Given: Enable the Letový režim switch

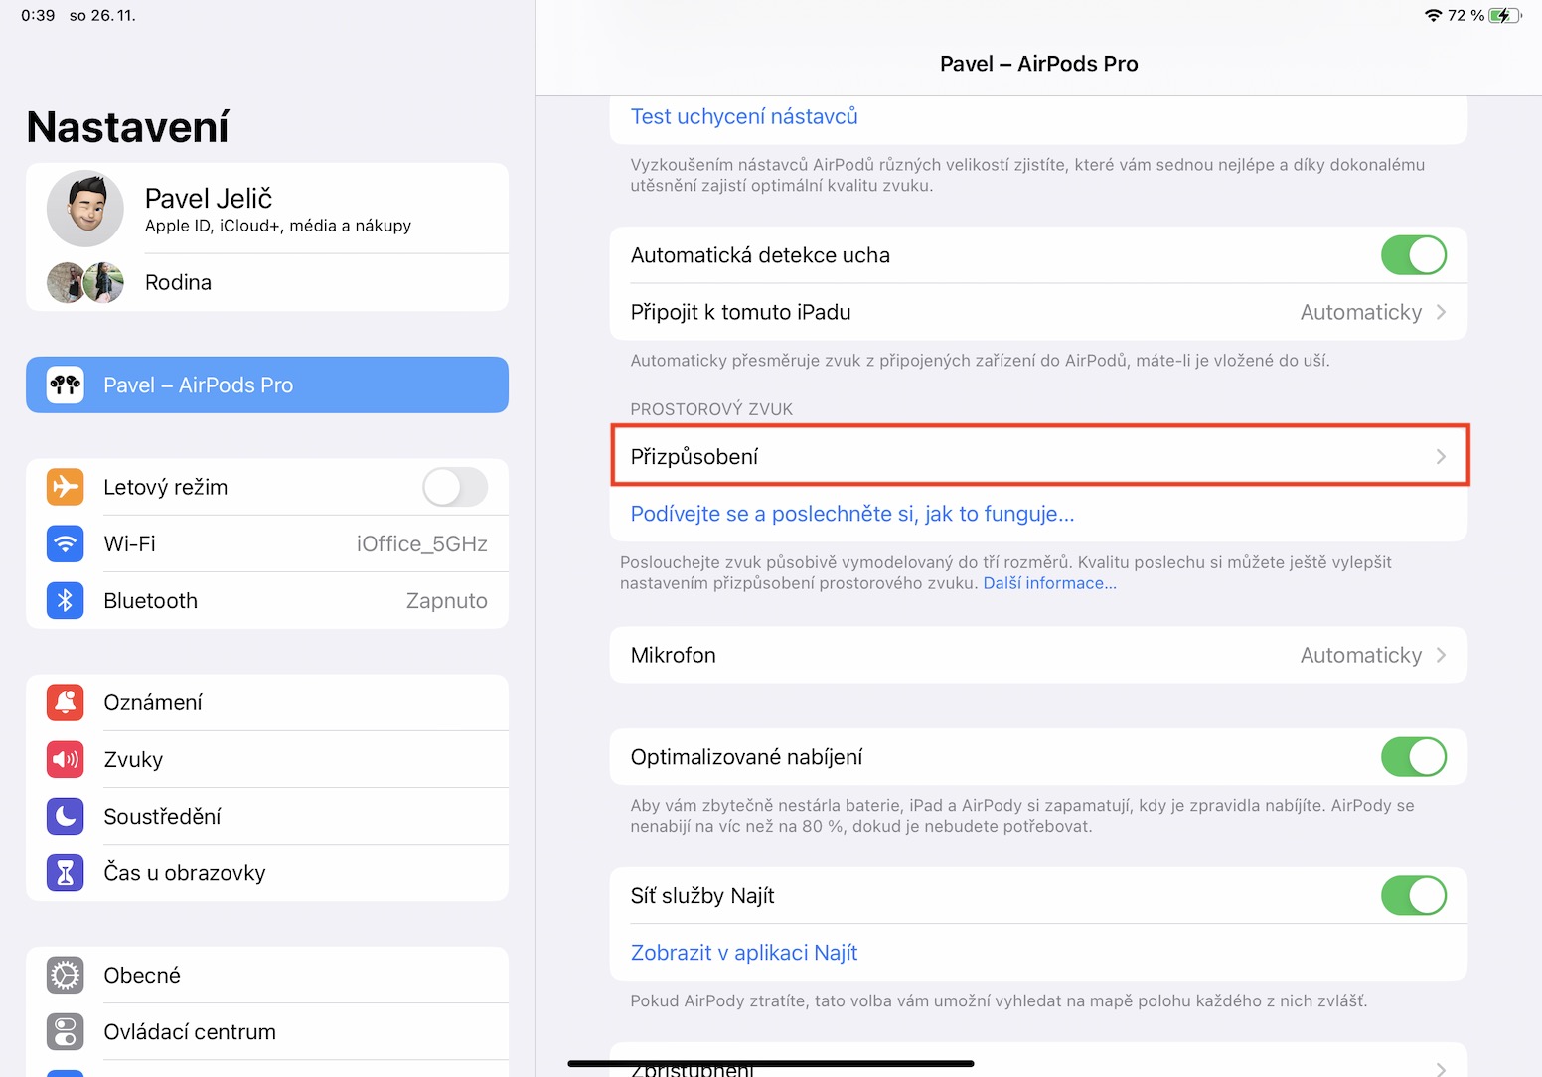Looking at the screenshot, I should 454,487.
